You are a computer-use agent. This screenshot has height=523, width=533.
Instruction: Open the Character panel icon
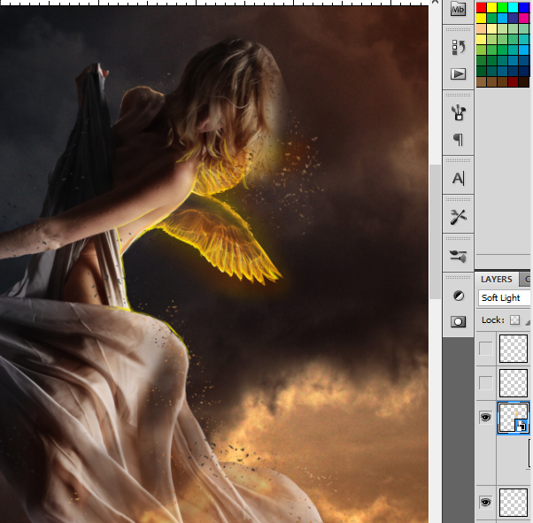click(458, 178)
